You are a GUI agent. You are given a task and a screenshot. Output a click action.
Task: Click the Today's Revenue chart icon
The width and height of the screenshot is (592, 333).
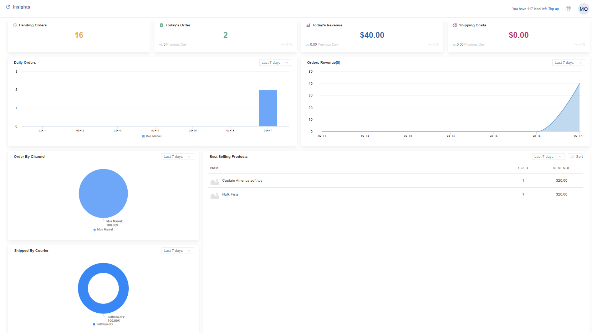[x=308, y=25]
